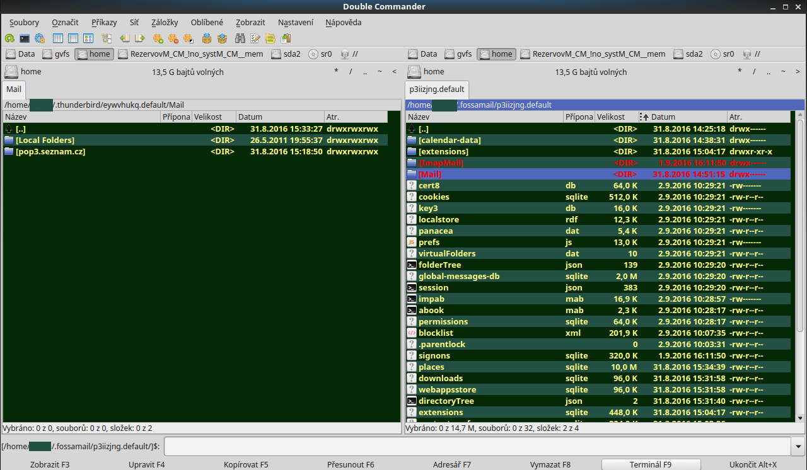This screenshot has height=470, width=807.
Task: Go forward with the right arrow folder icon
Action: (140, 38)
